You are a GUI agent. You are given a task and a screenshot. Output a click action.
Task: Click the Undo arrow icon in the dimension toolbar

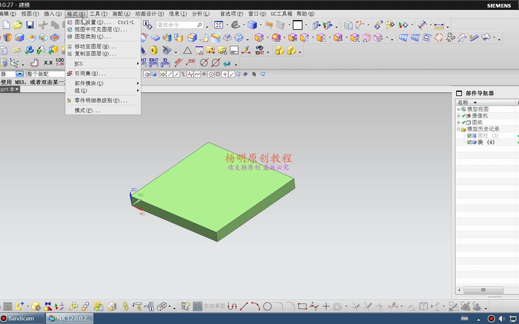227,63
